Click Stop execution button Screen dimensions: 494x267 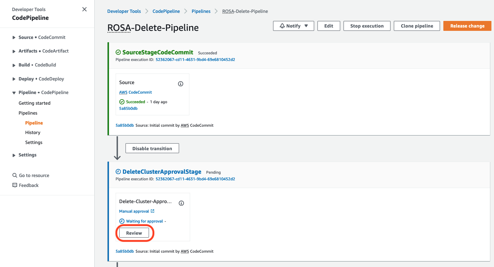[x=367, y=26]
